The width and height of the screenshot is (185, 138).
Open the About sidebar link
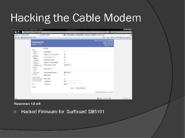(33, 84)
